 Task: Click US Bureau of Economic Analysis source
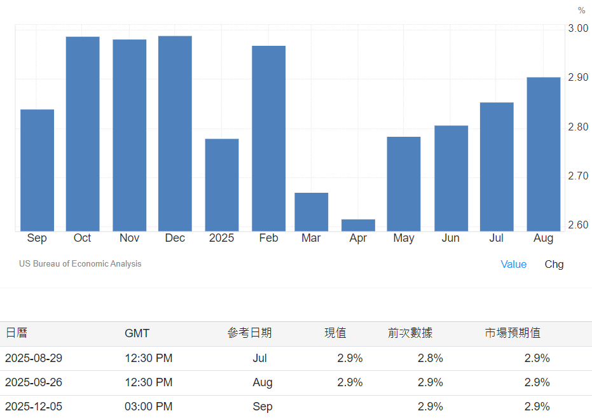point(80,263)
